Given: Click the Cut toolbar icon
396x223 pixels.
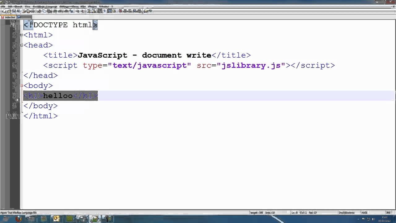Looking at the screenshot, I should (x=39, y=11).
